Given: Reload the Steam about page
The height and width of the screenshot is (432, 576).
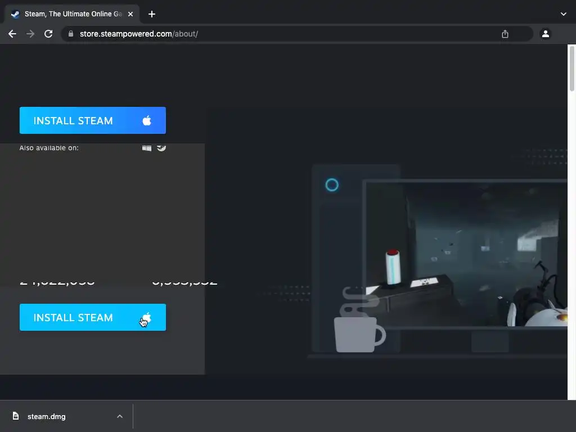Looking at the screenshot, I should pos(48,34).
